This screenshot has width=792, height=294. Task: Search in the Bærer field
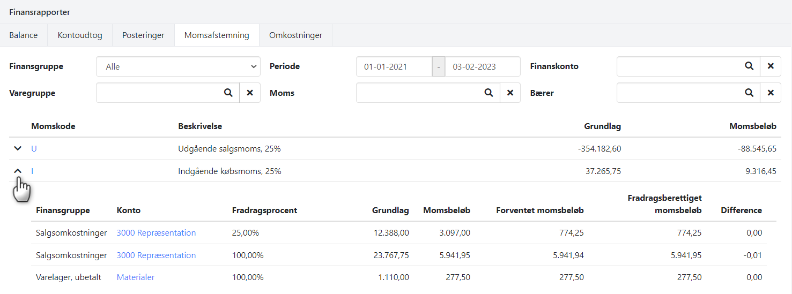(x=749, y=93)
